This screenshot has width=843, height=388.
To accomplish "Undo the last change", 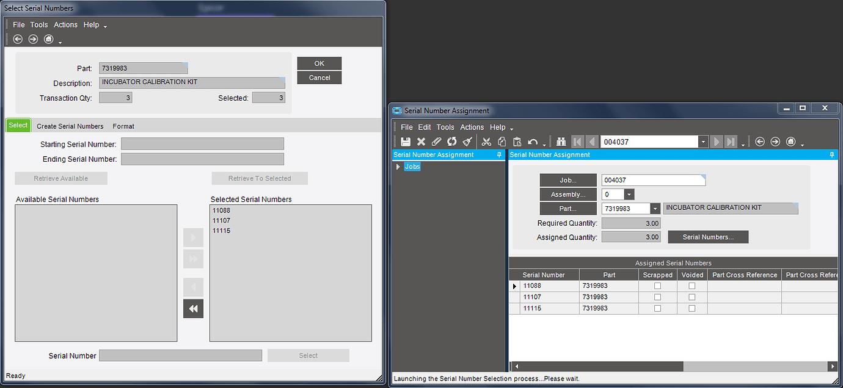I will click(x=531, y=141).
